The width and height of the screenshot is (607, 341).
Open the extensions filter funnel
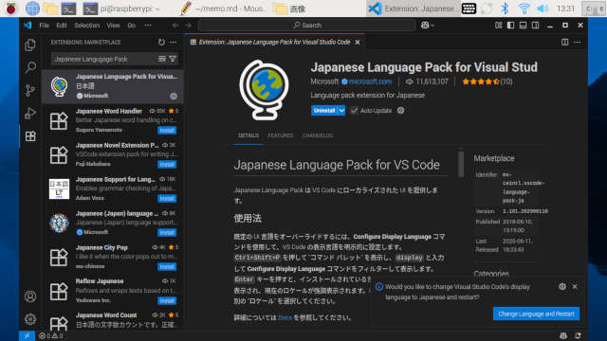click(x=173, y=59)
